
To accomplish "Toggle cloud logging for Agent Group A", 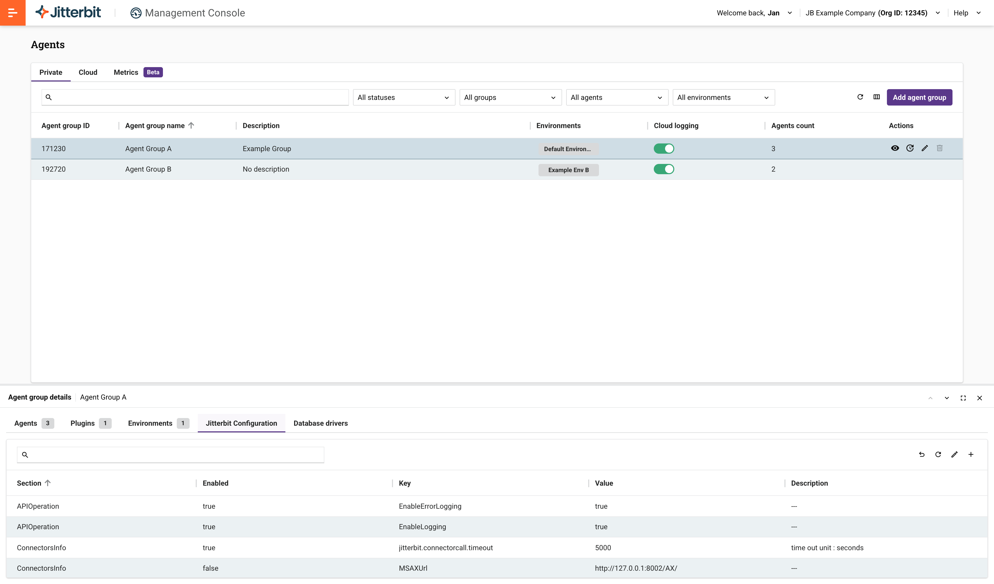I will tap(664, 149).
